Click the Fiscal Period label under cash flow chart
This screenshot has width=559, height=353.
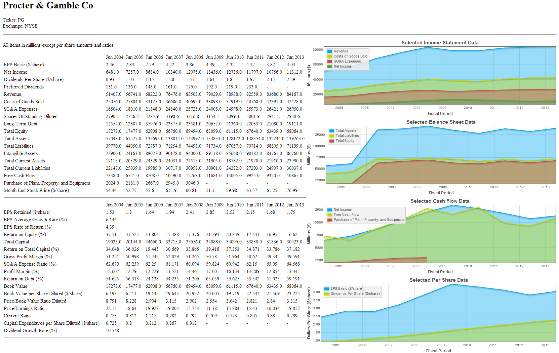click(440, 272)
